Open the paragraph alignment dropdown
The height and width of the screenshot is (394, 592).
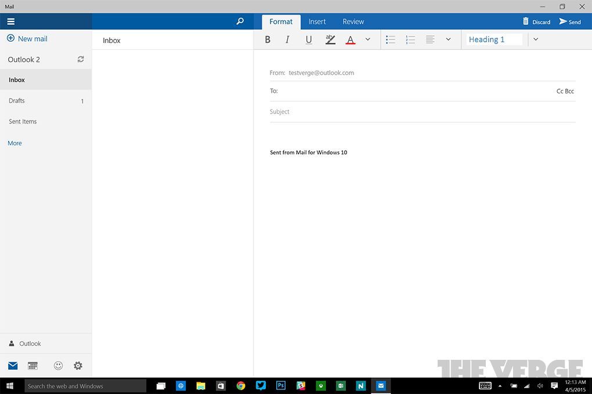click(448, 39)
